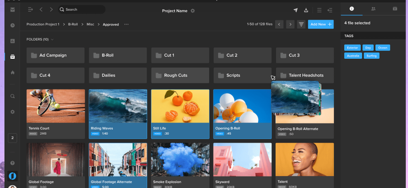
Task: Select the Tennis Court thumbnail
Action: 55,106
